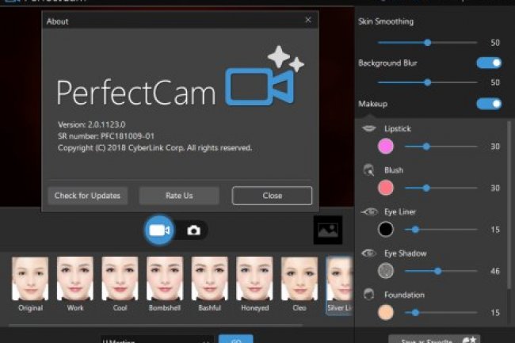Image resolution: width=515 pixels, height=343 pixels.
Task: Adjust the Skin Smoothing slider
Action: pos(427,42)
